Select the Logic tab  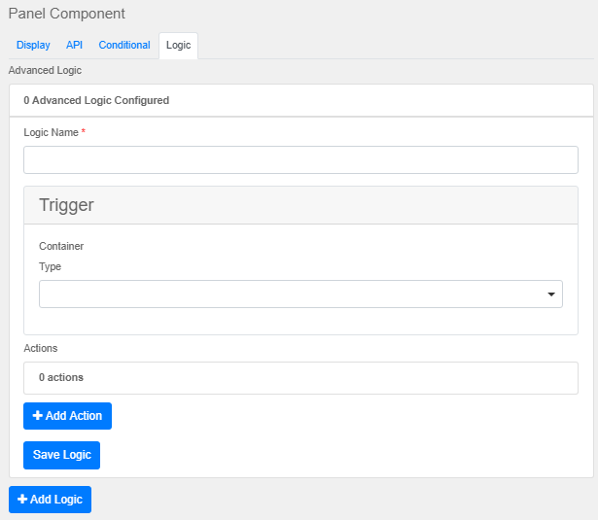(x=178, y=46)
